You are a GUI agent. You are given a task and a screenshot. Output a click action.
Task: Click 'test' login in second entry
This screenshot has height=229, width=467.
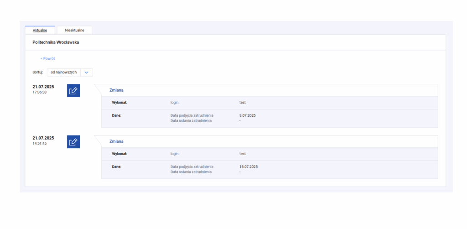coord(243,154)
